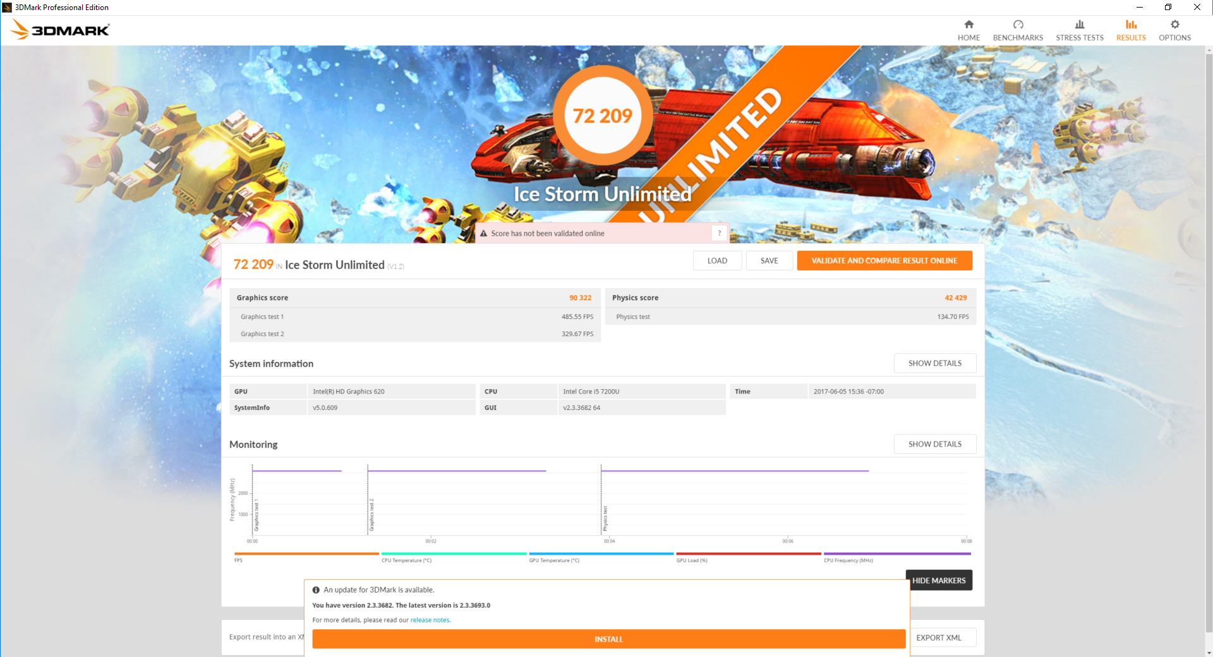Click the Graphics test 1 FPS row

click(x=416, y=316)
